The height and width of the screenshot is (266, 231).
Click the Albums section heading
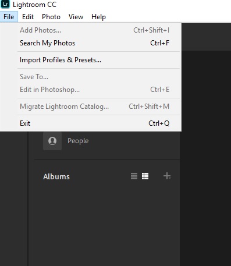point(56,176)
